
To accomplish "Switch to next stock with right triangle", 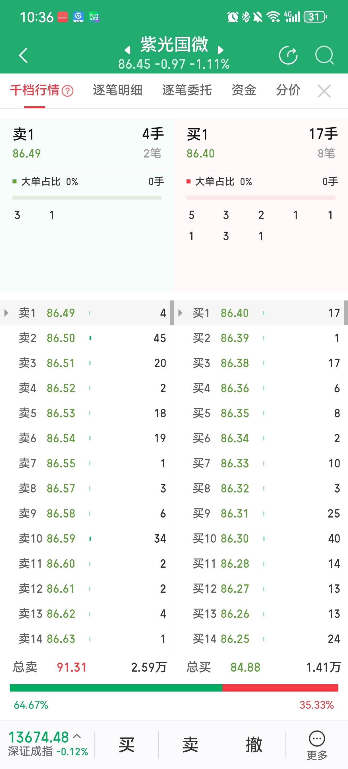I will [220, 50].
